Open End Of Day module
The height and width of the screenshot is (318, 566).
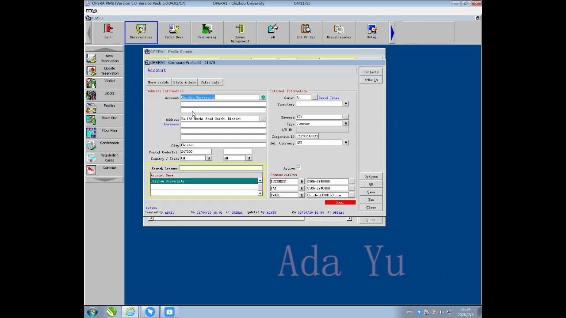[306, 33]
